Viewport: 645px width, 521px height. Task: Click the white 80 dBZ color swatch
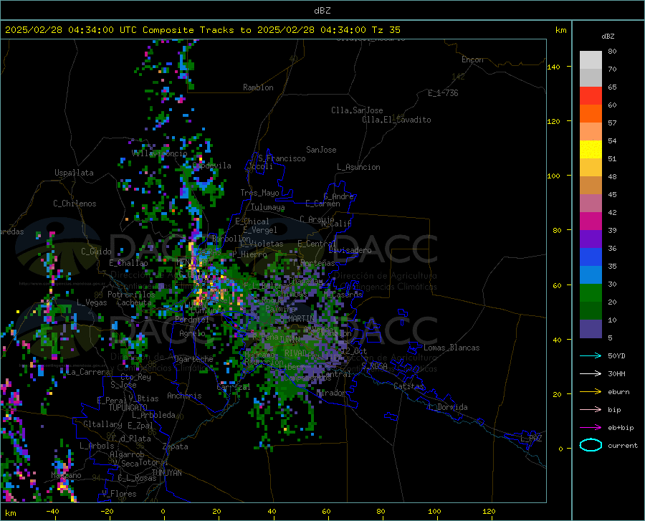point(591,59)
